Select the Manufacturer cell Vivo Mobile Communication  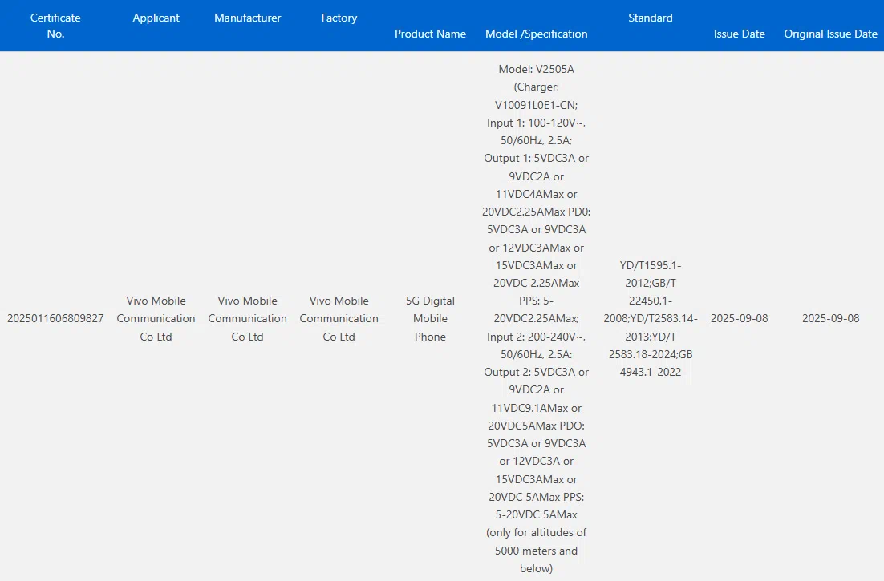click(x=248, y=318)
